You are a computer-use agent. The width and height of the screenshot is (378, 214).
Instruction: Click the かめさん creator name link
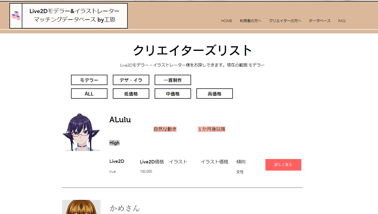tap(125, 209)
